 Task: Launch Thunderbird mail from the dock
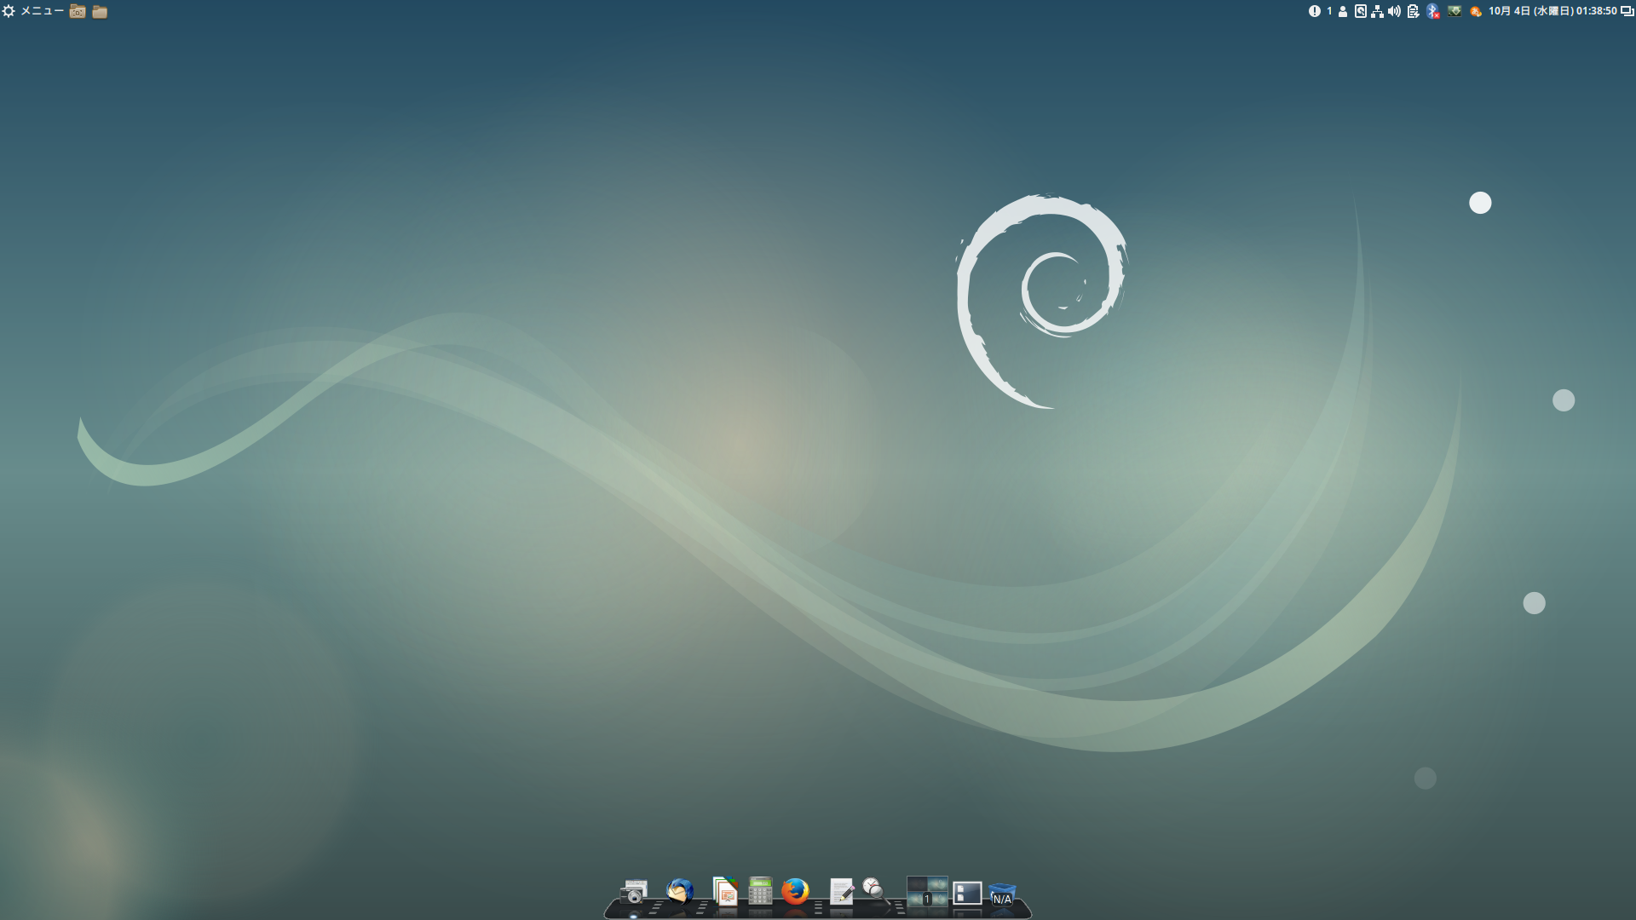click(x=679, y=891)
